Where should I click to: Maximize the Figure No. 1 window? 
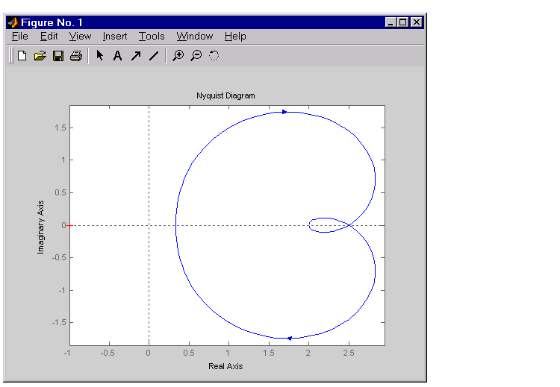(x=404, y=22)
